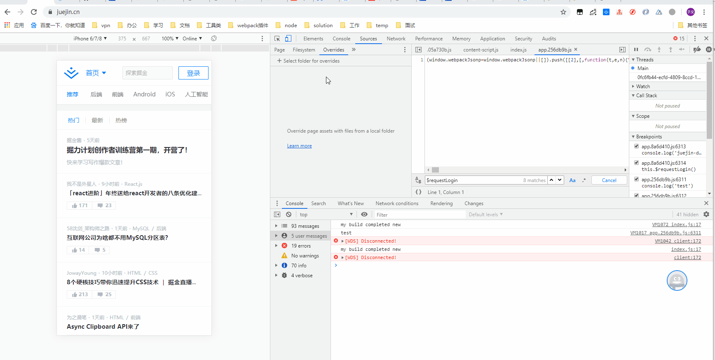Uncheck breakpoint app.256db9b.js:6311
Screen dimensions: 715x360
[x=636, y=179]
